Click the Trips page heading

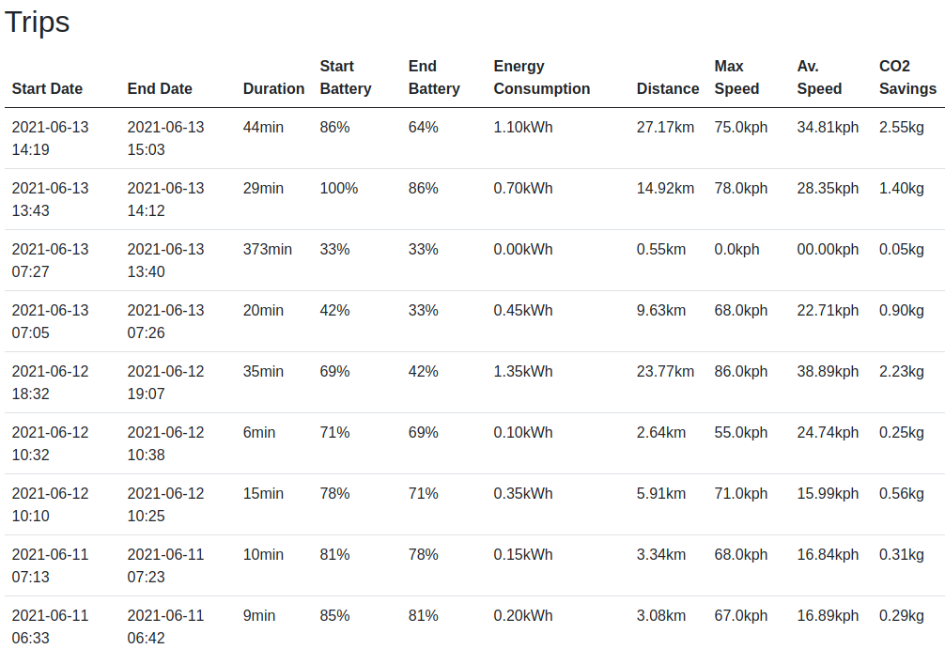coord(38,22)
